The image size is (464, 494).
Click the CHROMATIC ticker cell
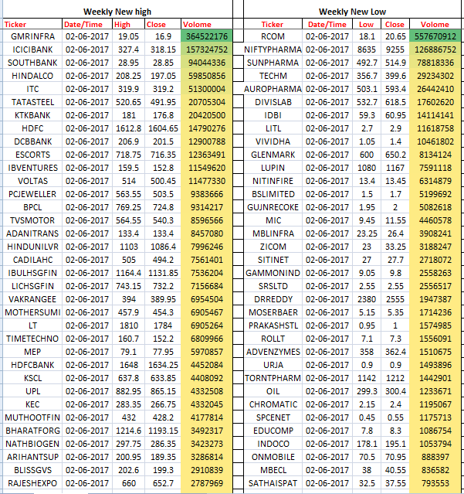pyautogui.click(x=273, y=404)
